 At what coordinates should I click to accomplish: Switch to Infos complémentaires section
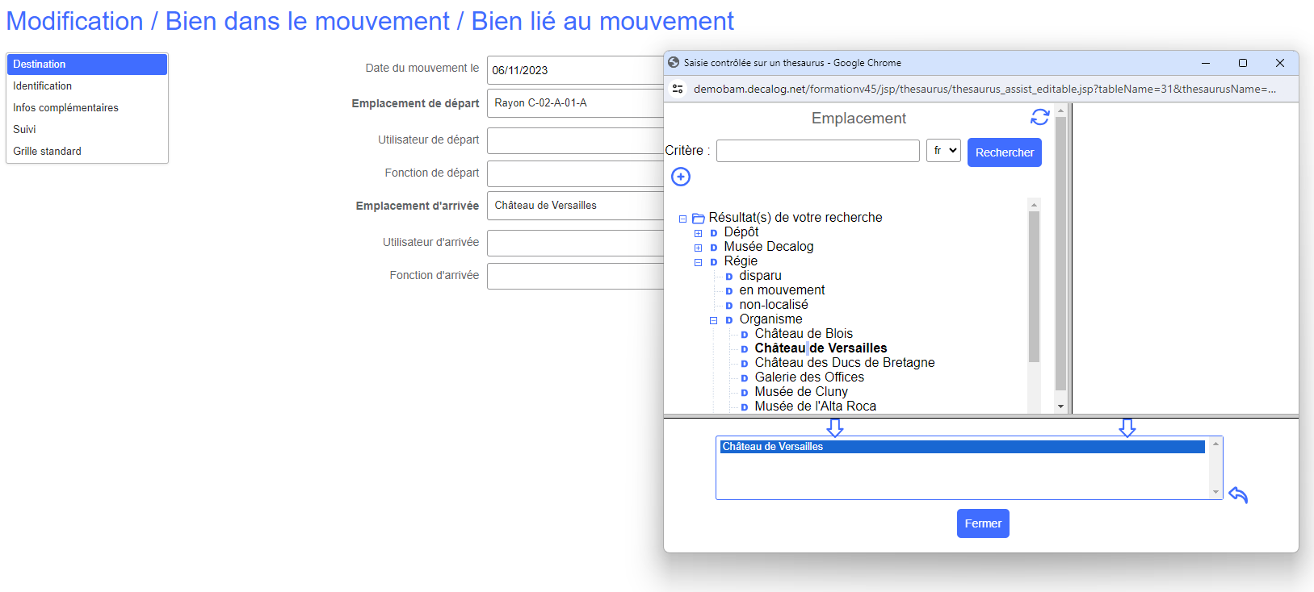click(65, 107)
